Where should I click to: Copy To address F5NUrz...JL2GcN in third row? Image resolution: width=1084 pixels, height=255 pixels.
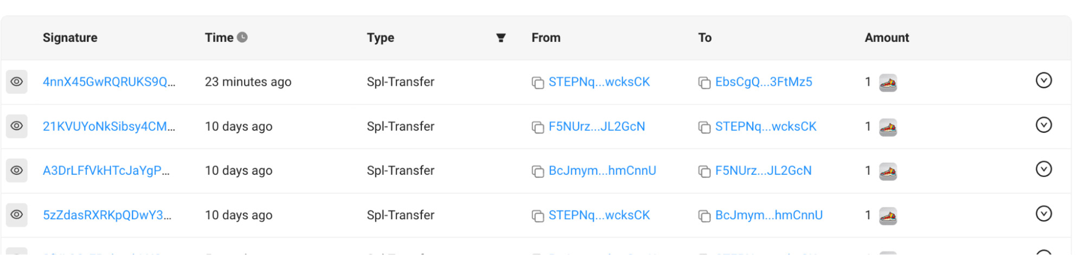coord(704,171)
